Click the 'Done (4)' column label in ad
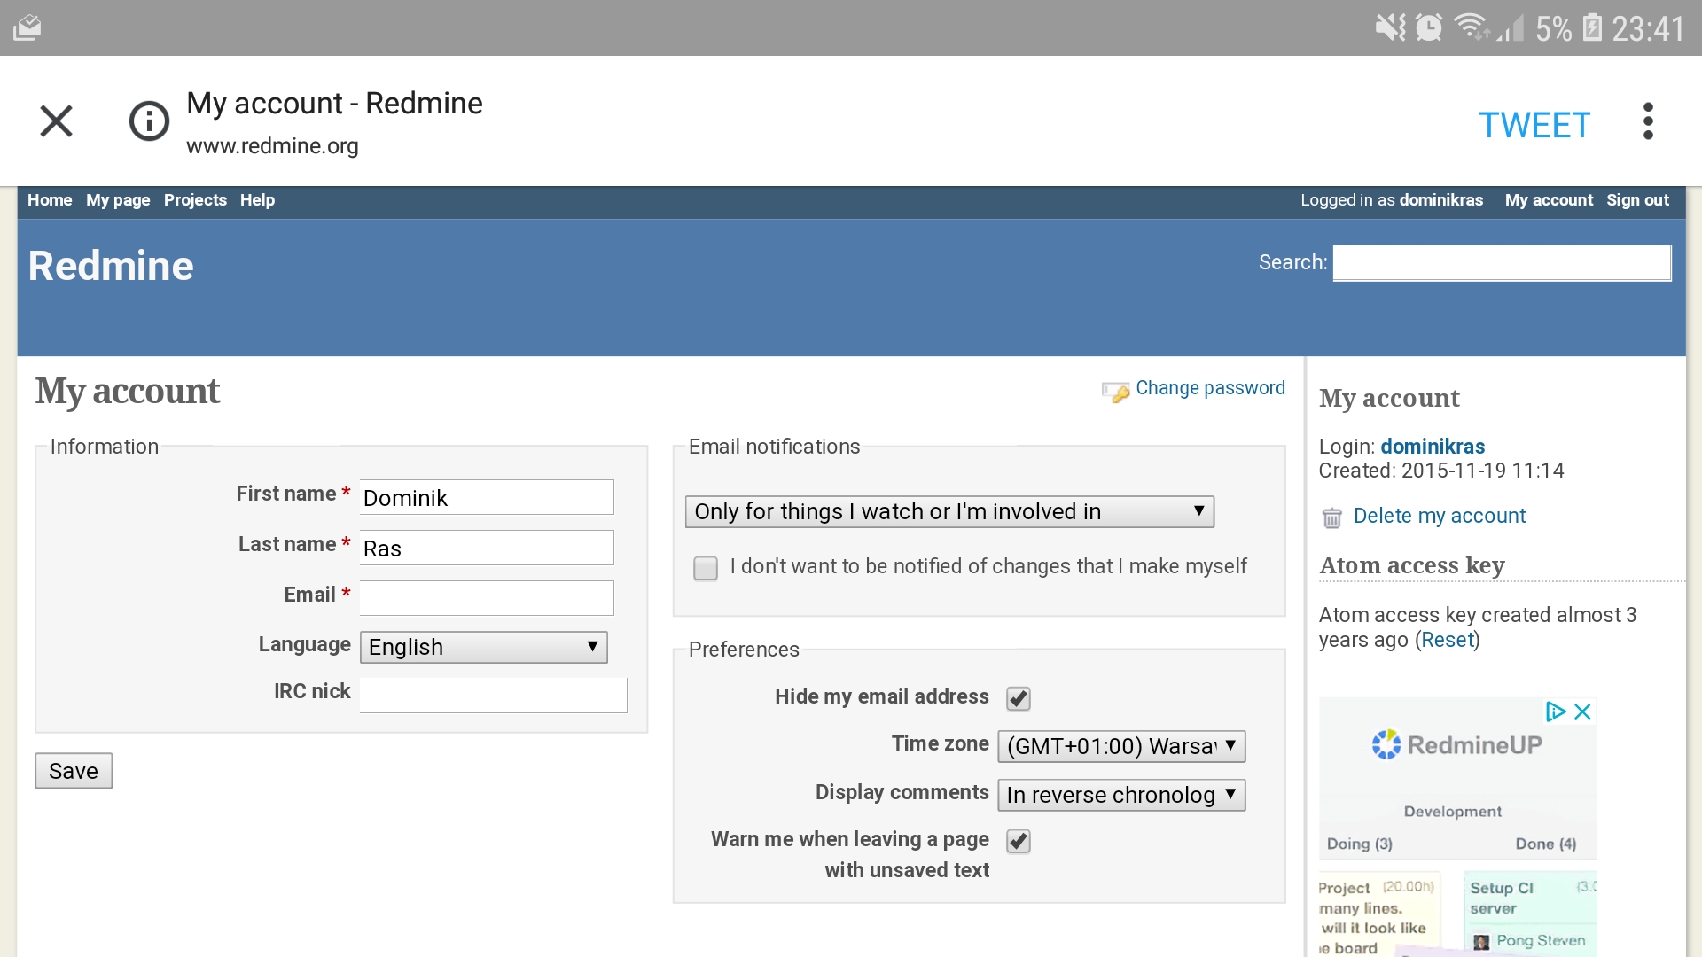This screenshot has height=957, width=1702. coord(1546,844)
